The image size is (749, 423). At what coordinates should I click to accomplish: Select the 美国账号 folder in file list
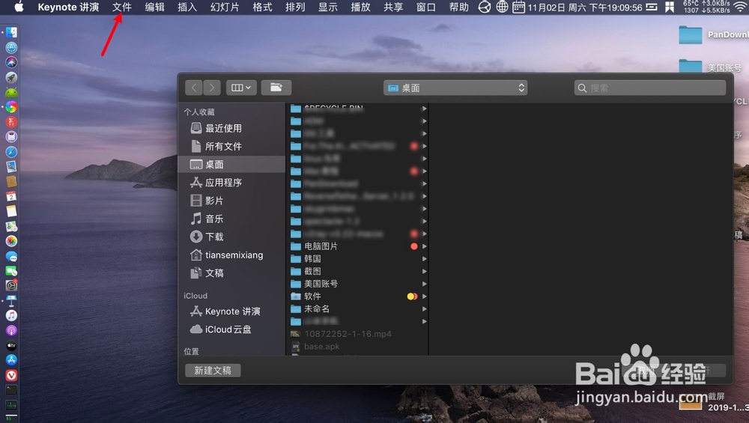[x=321, y=284]
